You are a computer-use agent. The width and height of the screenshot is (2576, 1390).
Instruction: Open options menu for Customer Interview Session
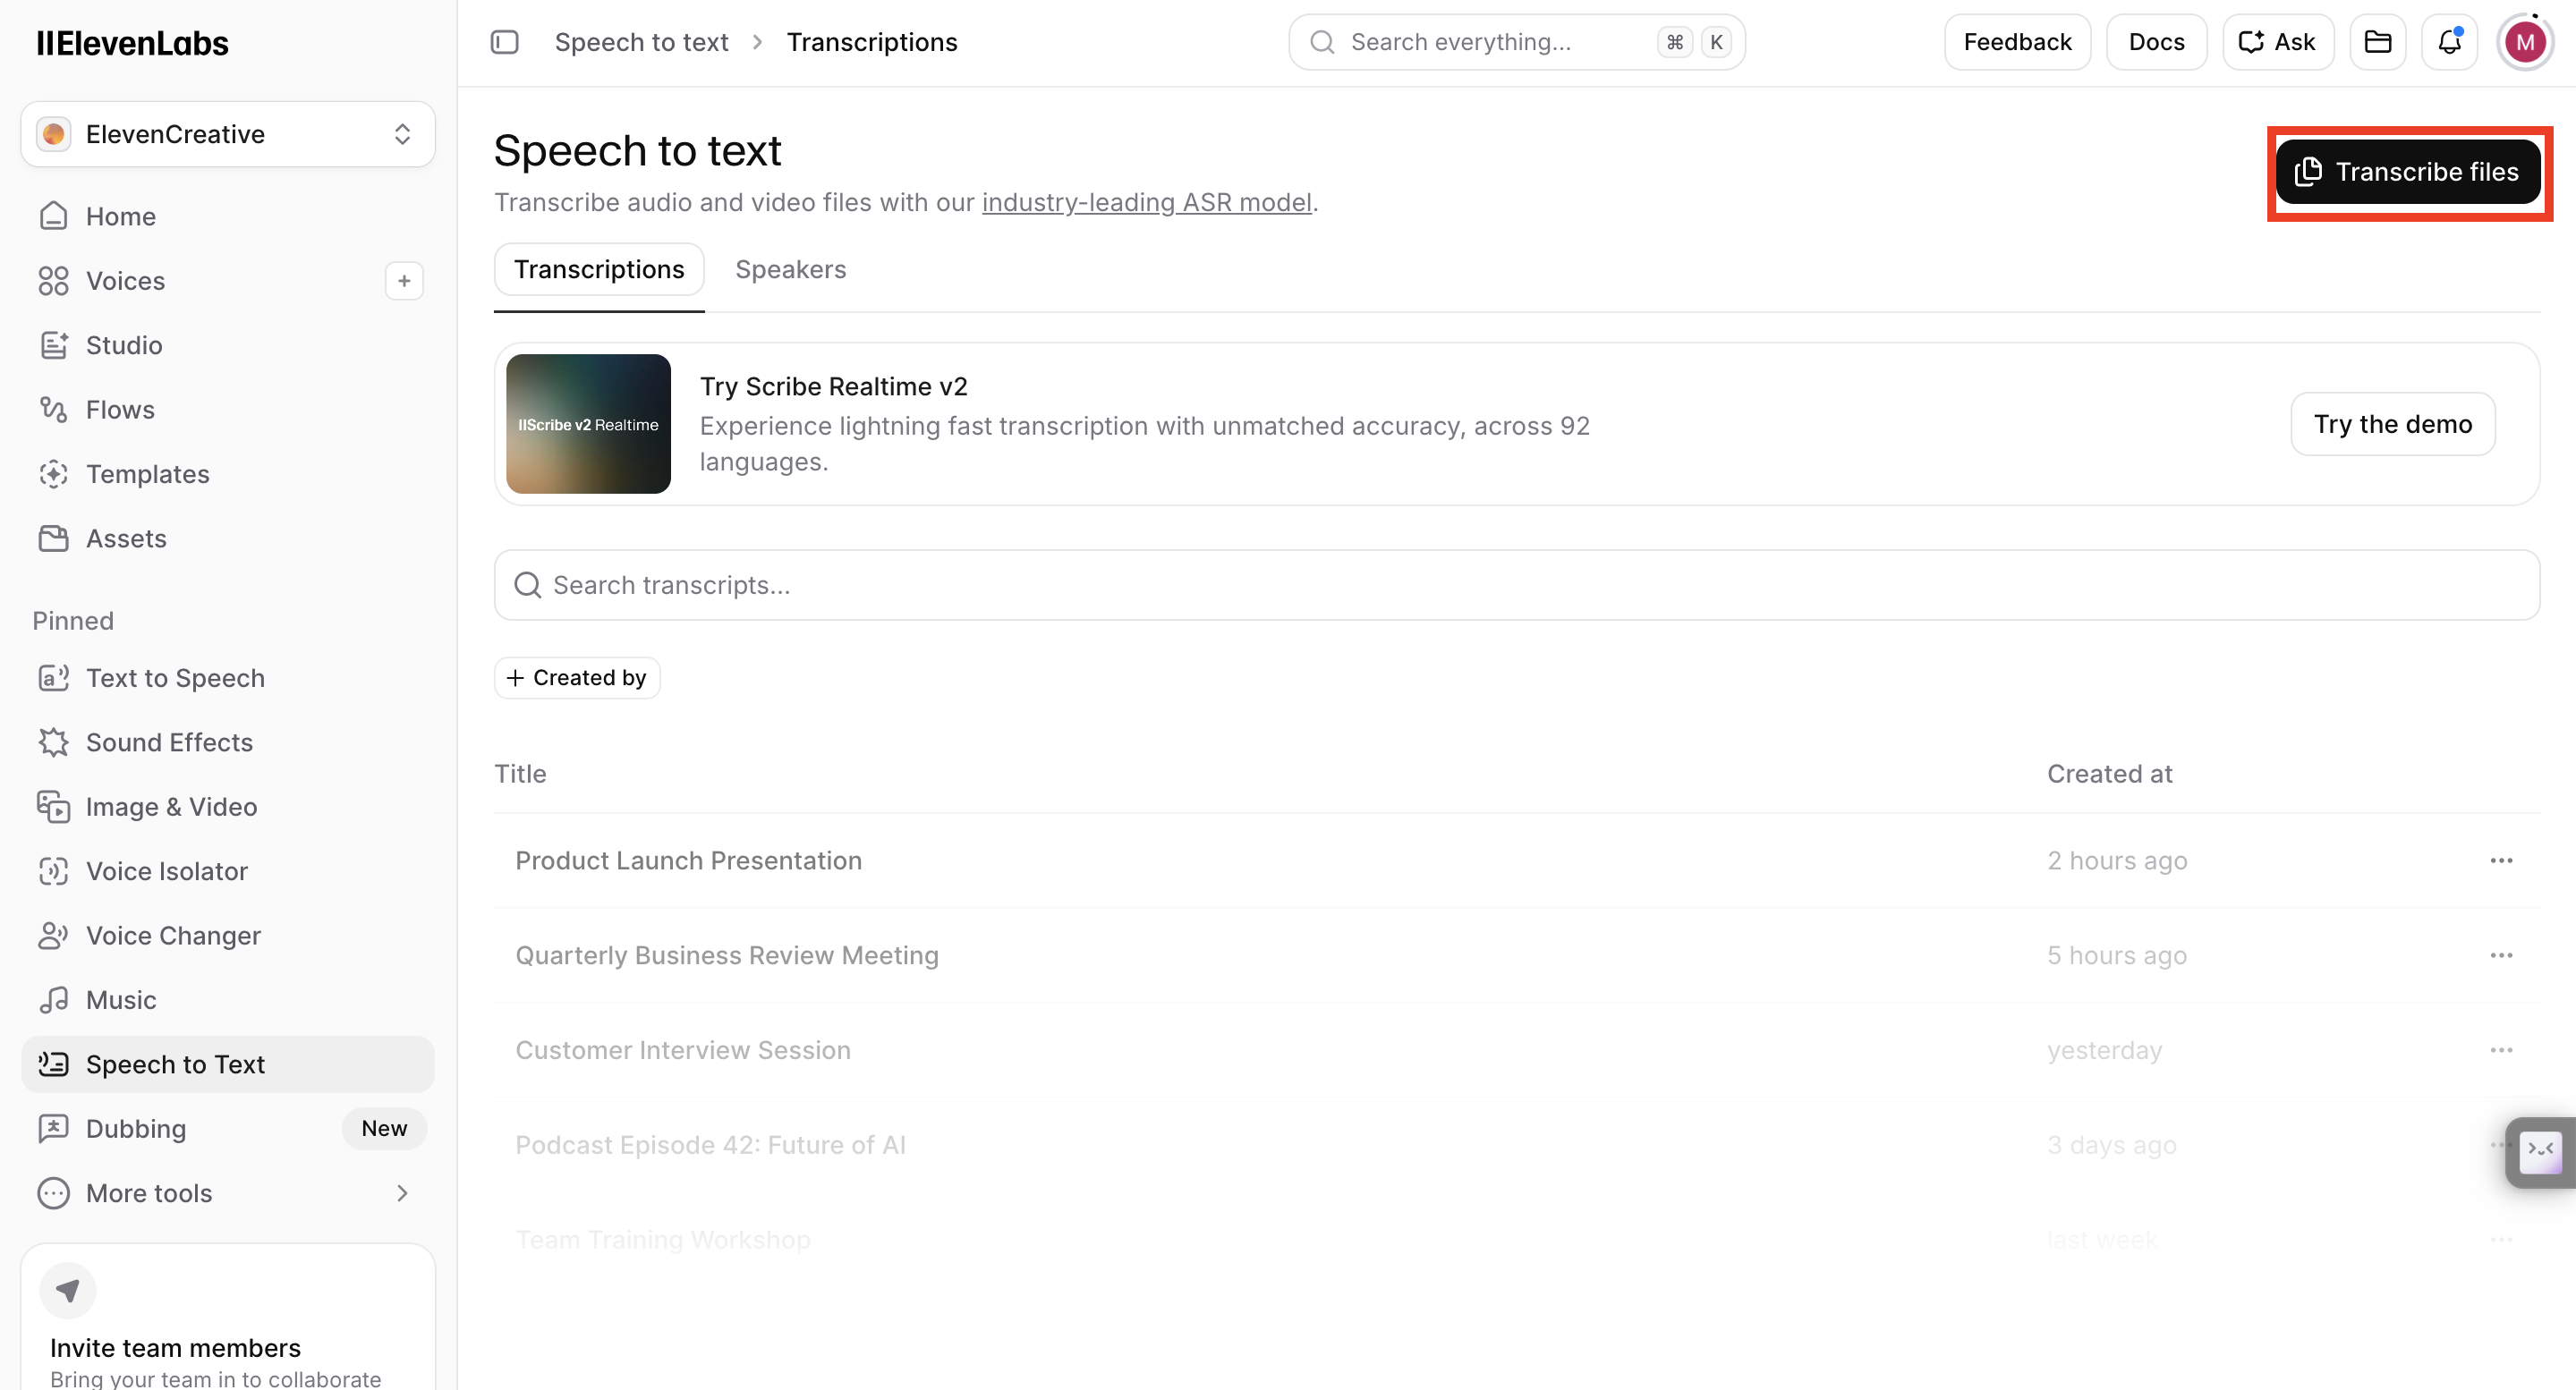pyautogui.click(x=2501, y=1050)
